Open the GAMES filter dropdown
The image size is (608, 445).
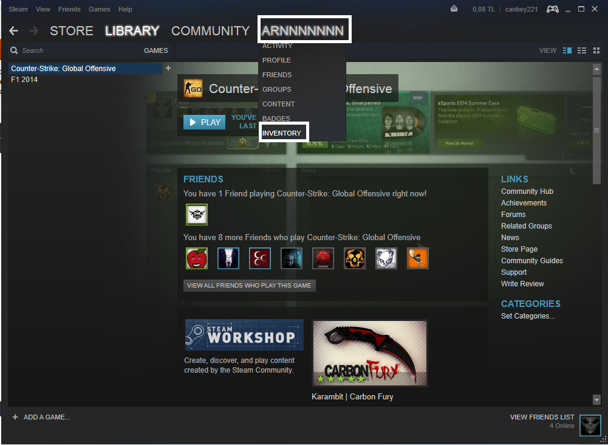(x=156, y=50)
